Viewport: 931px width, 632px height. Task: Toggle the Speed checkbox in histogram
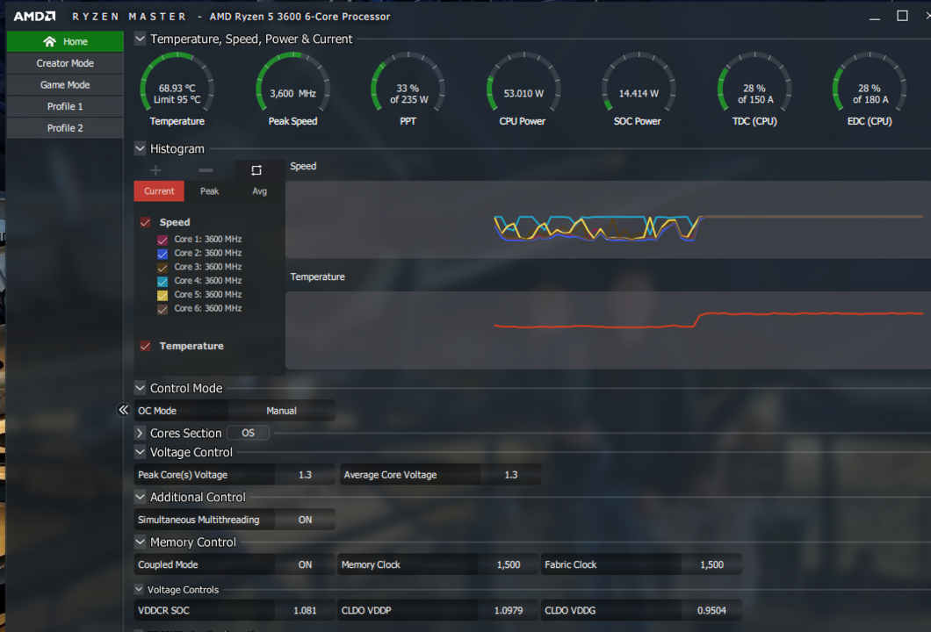tap(146, 222)
